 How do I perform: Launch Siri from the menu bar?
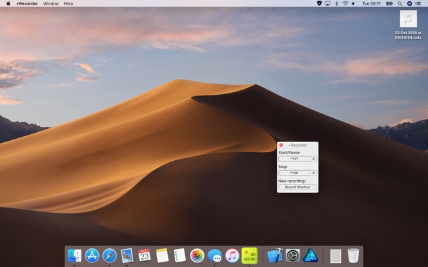coord(409,3)
